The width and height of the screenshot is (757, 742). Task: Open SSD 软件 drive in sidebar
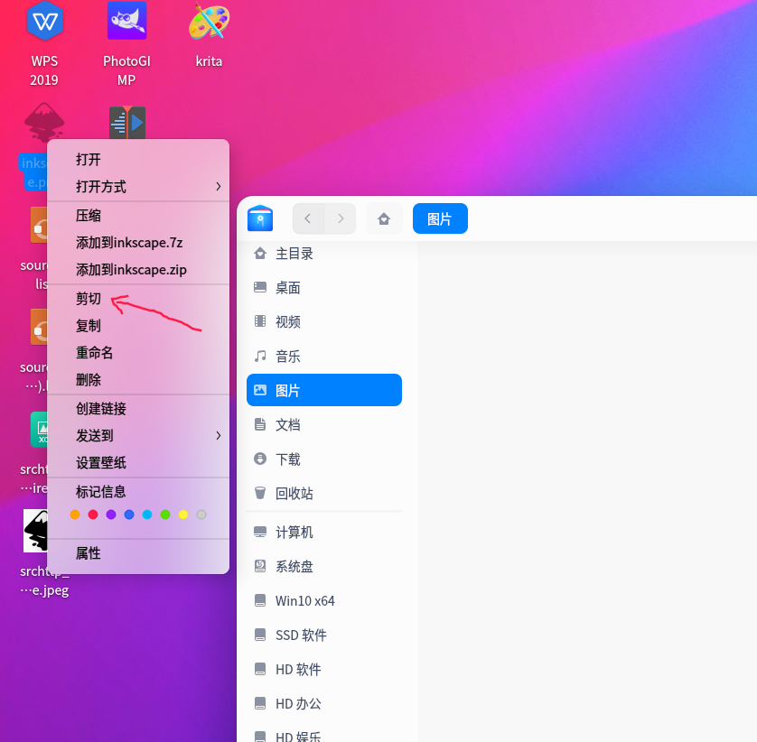coord(324,635)
